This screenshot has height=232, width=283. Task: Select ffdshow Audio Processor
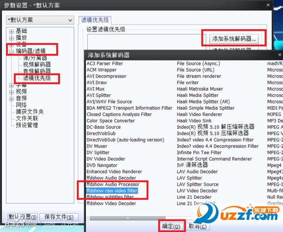113,184
